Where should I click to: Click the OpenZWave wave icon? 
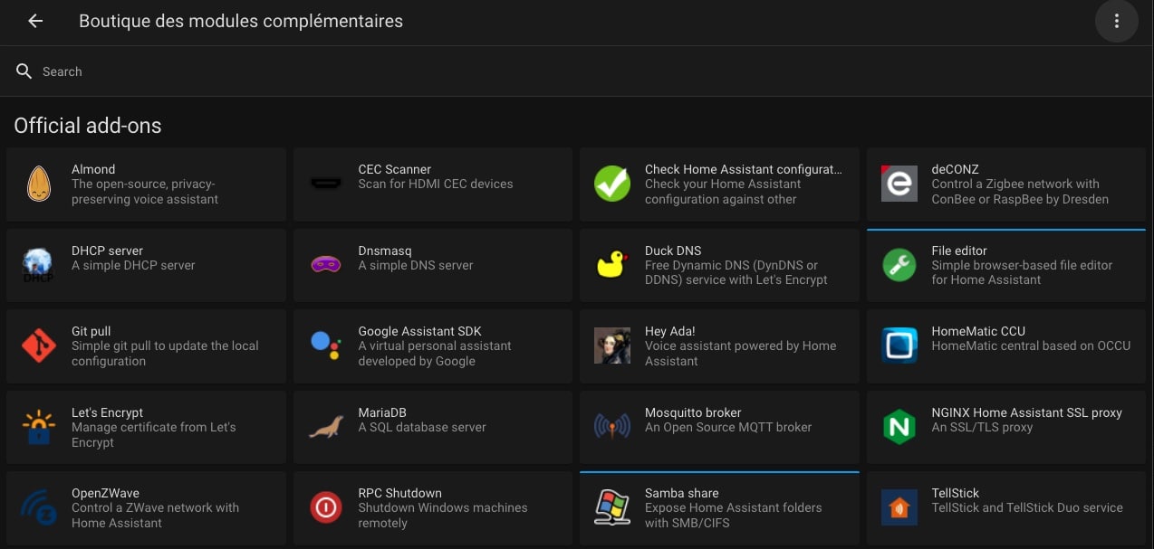point(39,507)
